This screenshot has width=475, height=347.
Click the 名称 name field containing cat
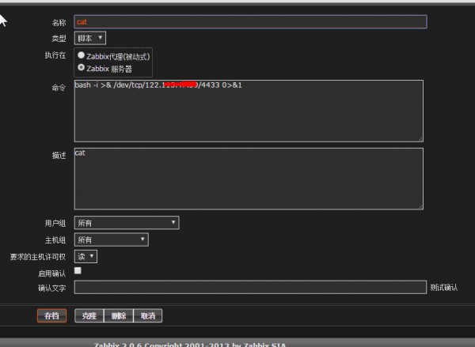tap(250, 22)
